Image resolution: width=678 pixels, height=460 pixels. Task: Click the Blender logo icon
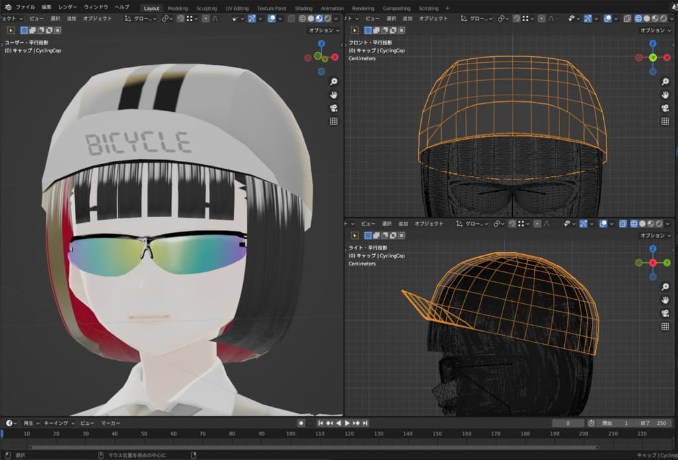pos(7,7)
